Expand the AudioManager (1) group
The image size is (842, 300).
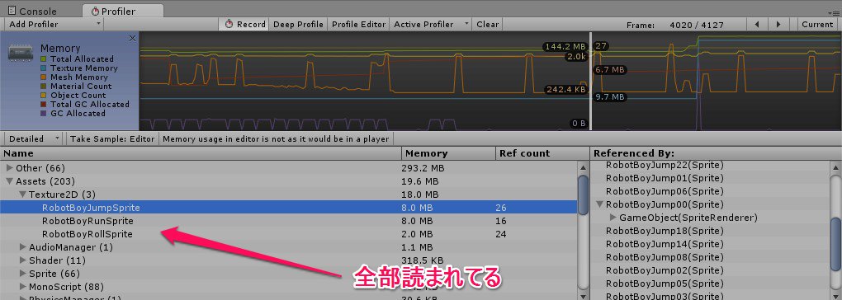(23, 247)
